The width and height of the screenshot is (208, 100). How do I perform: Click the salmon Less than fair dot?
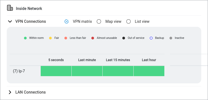pos(66,38)
